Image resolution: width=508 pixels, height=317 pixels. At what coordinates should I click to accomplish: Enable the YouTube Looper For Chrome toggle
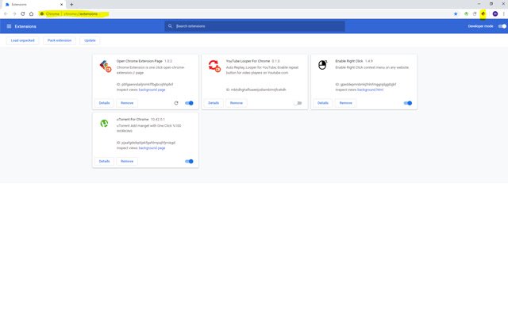298,103
